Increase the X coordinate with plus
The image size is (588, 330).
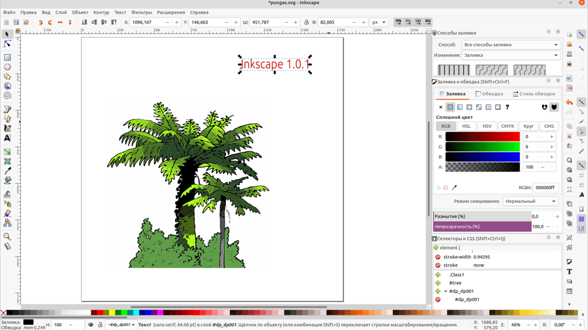pos(177,22)
